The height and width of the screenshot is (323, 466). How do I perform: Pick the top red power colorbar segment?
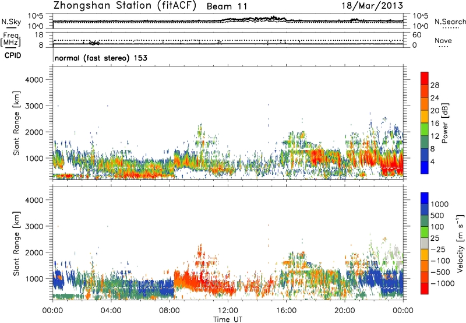coord(425,79)
